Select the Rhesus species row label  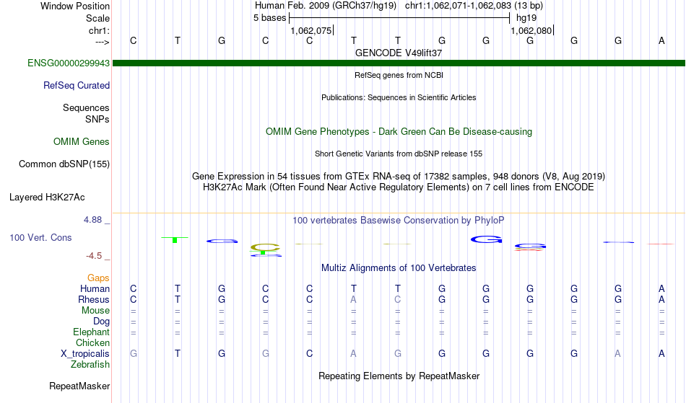coord(94,299)
